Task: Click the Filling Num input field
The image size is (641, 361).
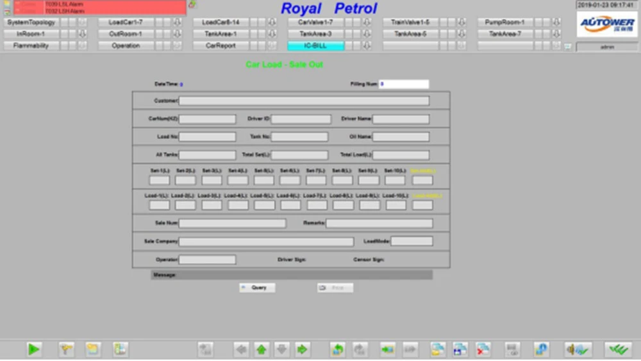Action: pos(404,84)
